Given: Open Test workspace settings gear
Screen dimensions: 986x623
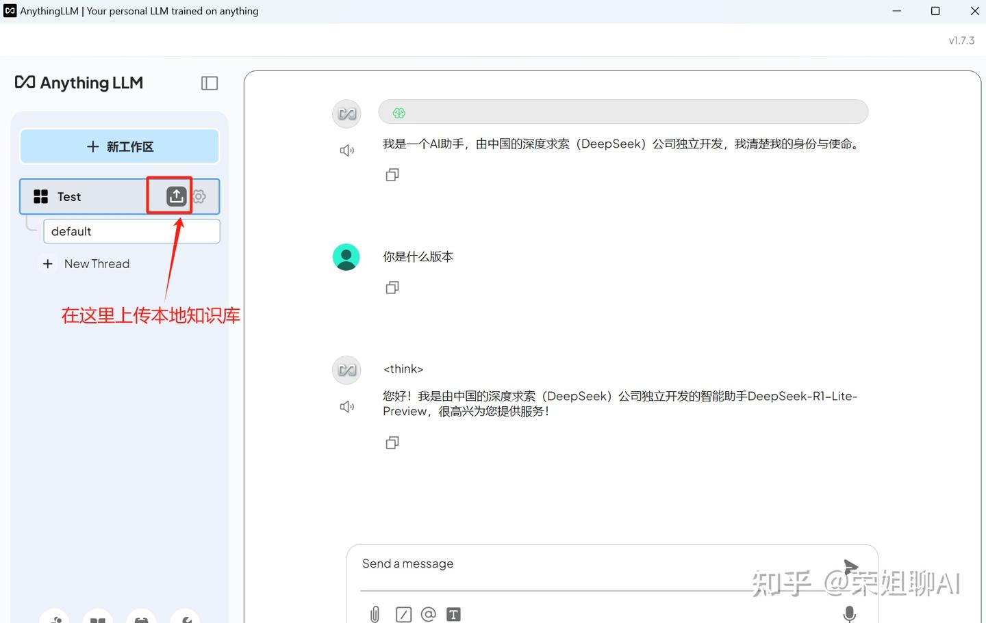Looking at the screenshot, I should (x=199, y=196).
